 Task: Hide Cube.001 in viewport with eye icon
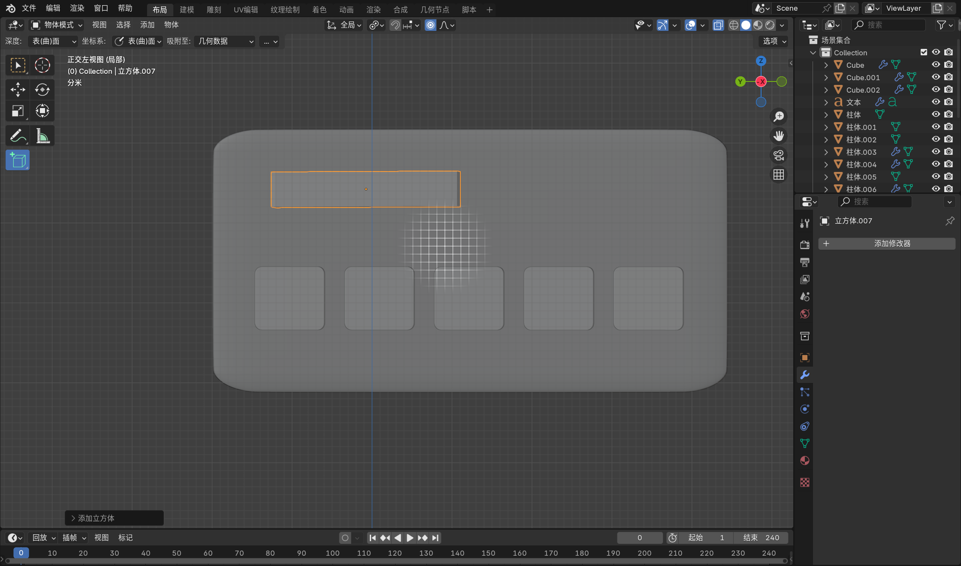936,77
